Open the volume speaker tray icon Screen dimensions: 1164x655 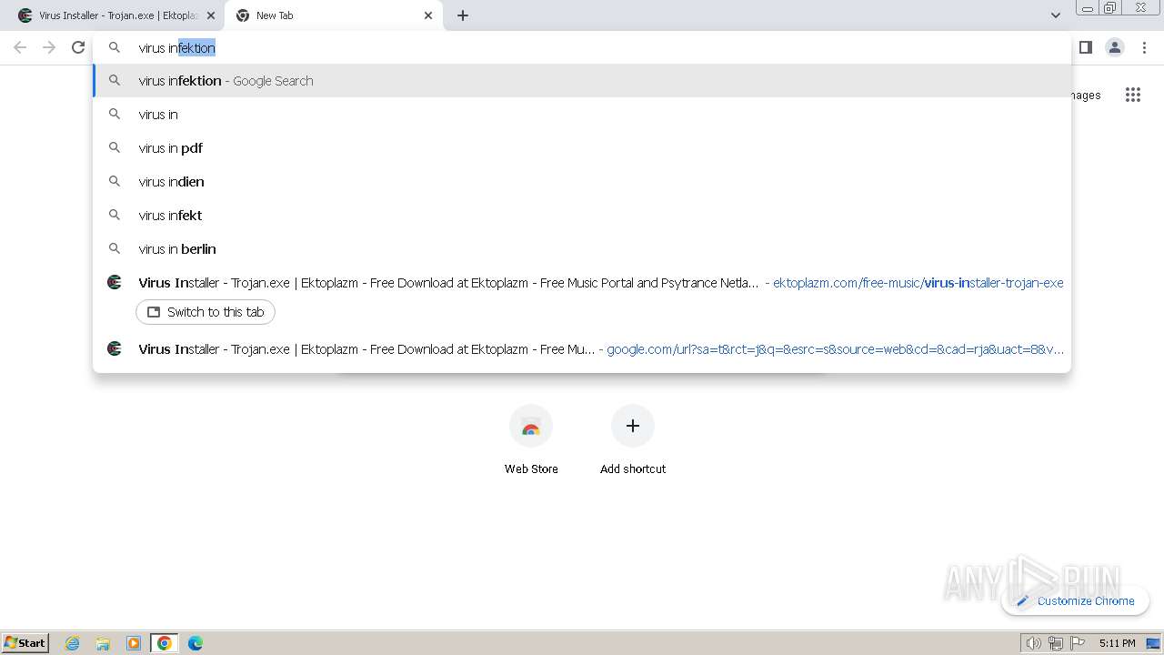1034,643
